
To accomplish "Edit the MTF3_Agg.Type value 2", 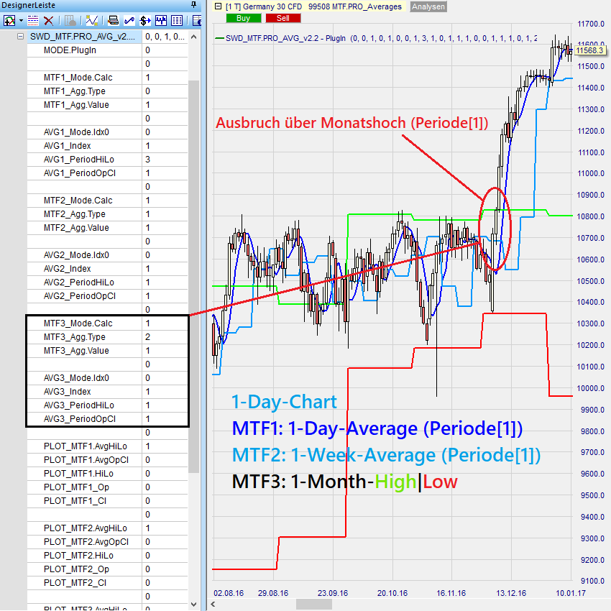I will [x=165, y=336].
